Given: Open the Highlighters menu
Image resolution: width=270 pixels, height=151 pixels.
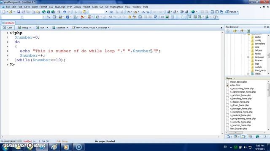Looking at the screenshot, I should tap(116, 7).
